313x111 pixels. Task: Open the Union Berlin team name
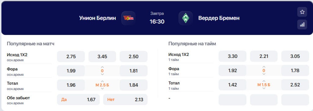[x=98, y=18]
